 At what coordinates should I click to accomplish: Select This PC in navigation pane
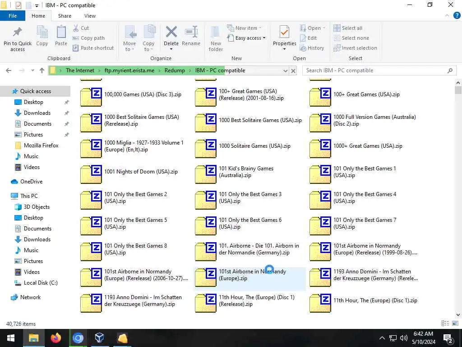point(29,196)
